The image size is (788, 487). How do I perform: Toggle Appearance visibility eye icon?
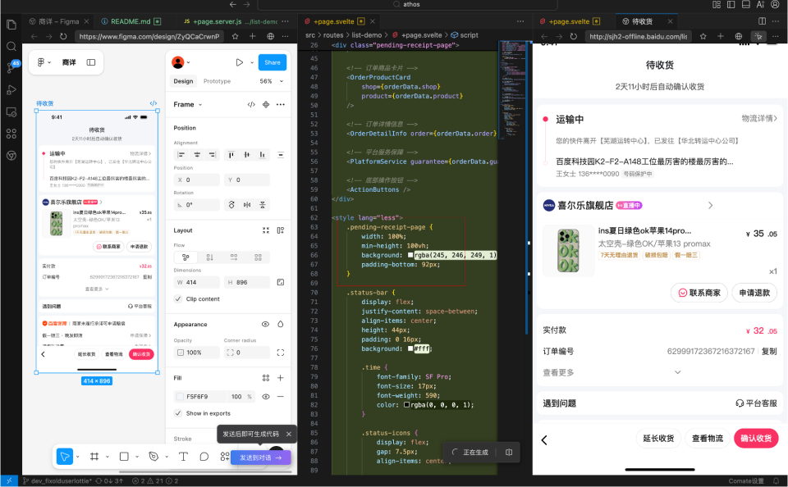pos(265,325)
